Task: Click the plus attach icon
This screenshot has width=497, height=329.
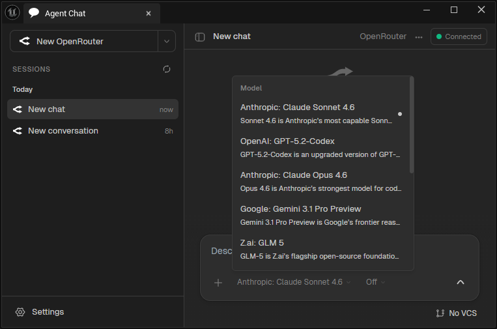Action: tap(218, 282)
